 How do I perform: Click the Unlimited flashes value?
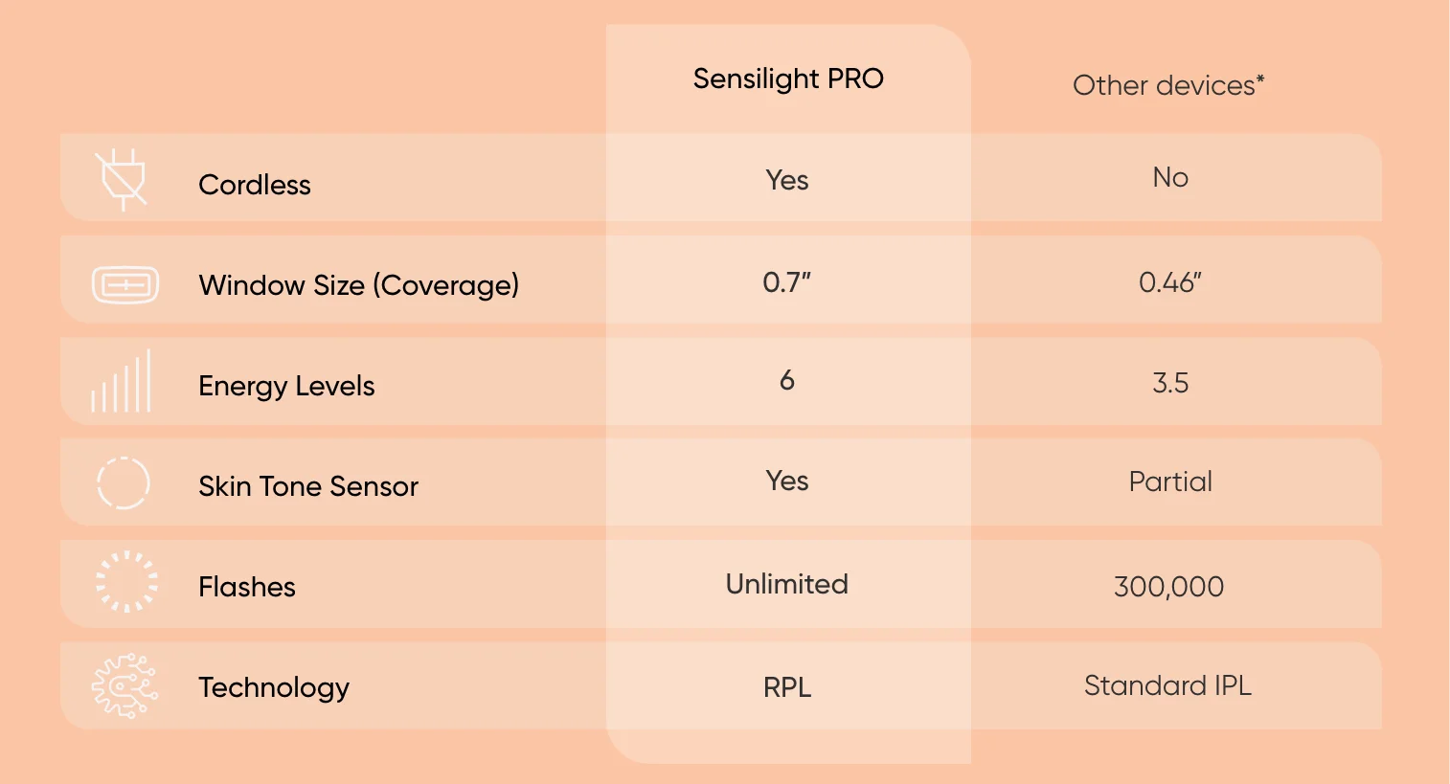[787, 584]
